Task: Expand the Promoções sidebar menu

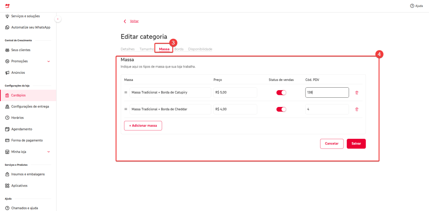Action: [x=48, y=61]
